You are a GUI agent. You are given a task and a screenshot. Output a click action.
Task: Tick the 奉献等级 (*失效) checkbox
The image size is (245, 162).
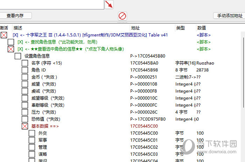(25, 105)
